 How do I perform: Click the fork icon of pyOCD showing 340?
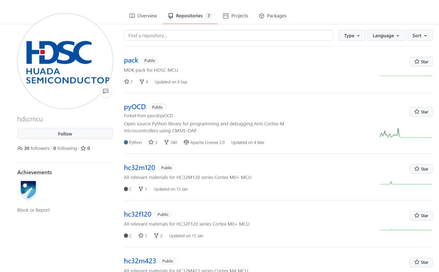(x=166, y=142)
